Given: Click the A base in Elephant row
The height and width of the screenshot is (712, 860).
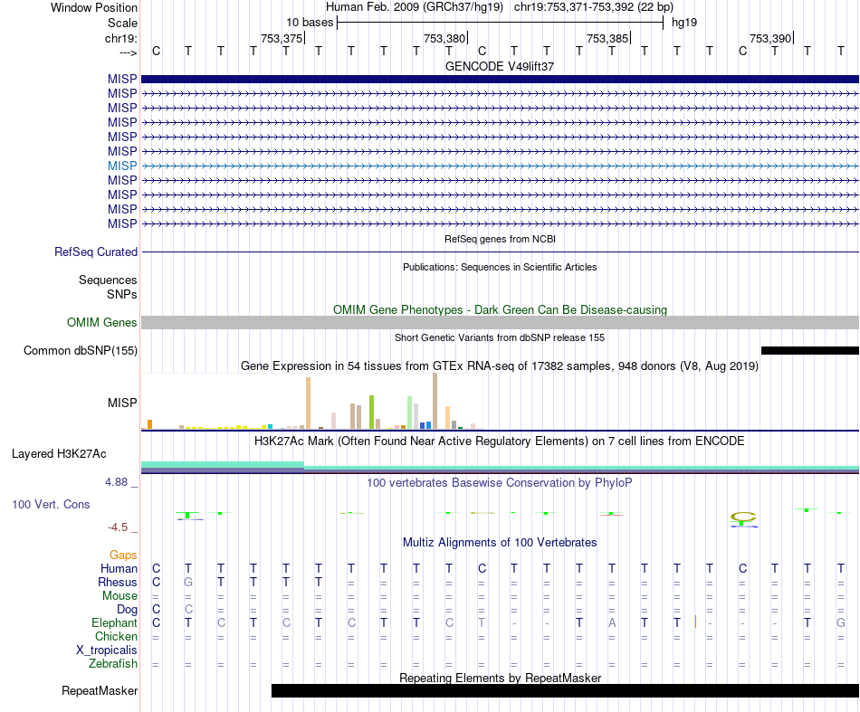Looking at the screenshot, I should click(612, 622).
